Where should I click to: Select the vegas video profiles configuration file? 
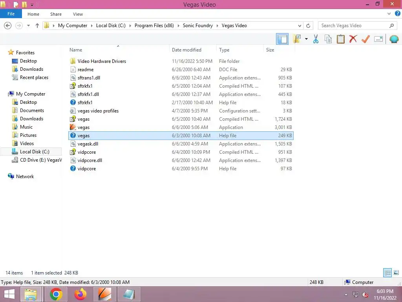tap(181, 110)
